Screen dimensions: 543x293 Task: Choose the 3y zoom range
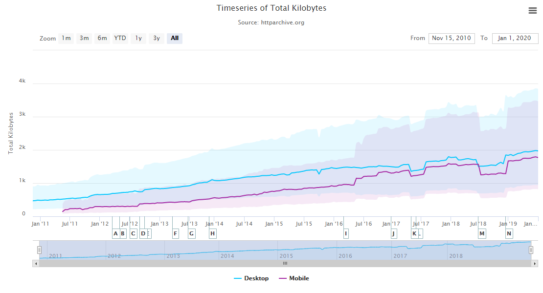tap(156, 38)
